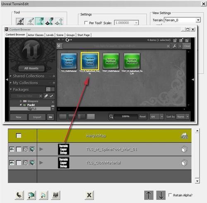Viewport: 207px width, 203px height.
Task: Click the first bottom toolbar icon with curved arrow
Action: 19,195
